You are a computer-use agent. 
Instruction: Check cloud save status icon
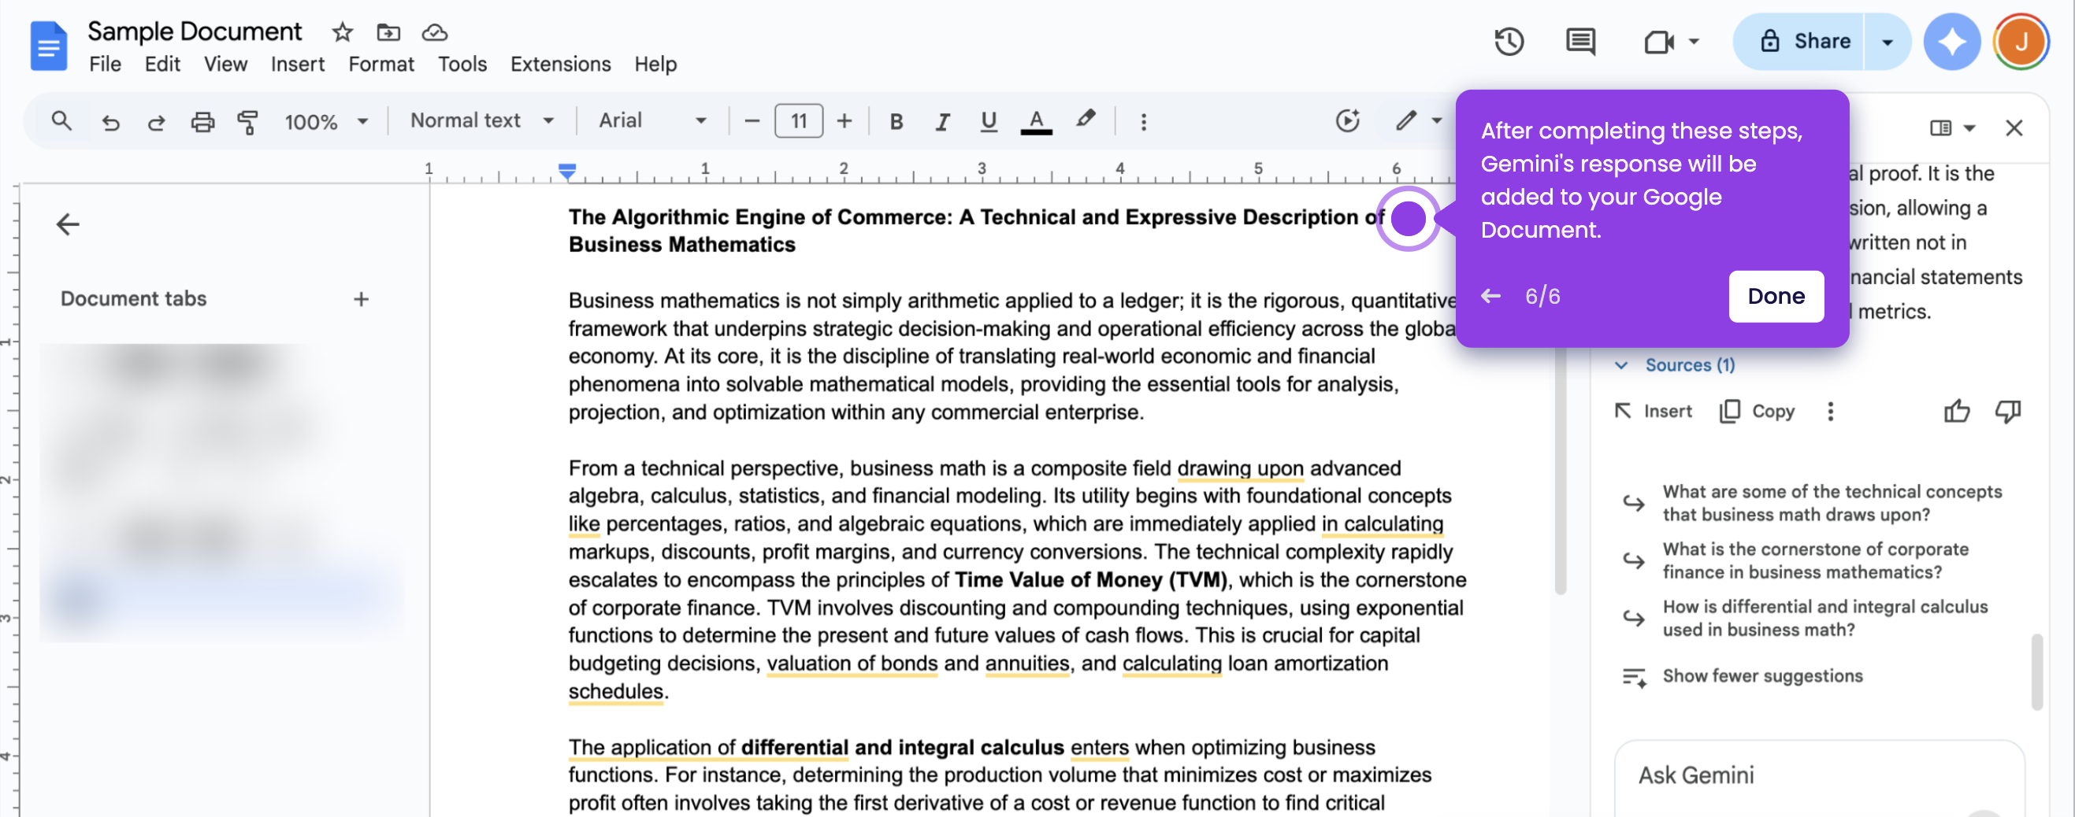(x=434, y=32)
